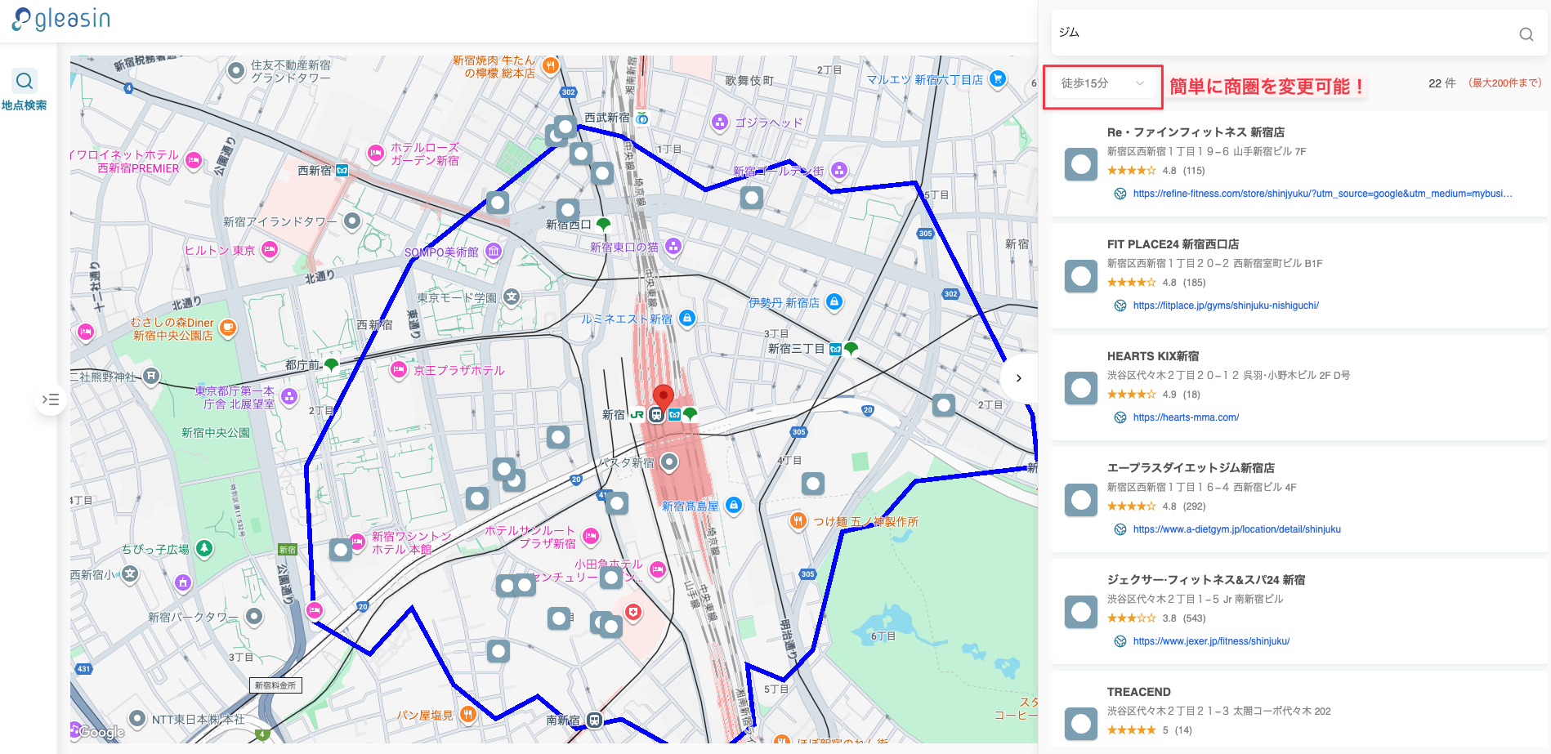Select the TREACEND result title
This screenshot has width=1551, height=754.
[1138, 692]
